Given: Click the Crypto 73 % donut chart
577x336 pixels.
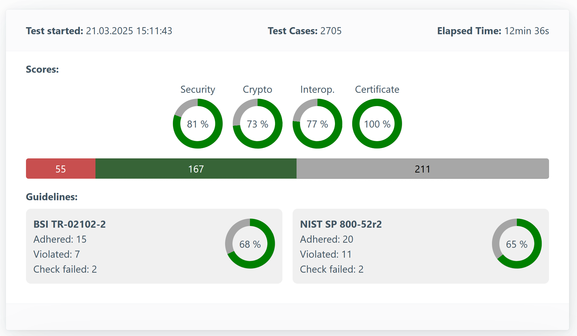Looking at the screenshot, I should click(x=258, y=124).
